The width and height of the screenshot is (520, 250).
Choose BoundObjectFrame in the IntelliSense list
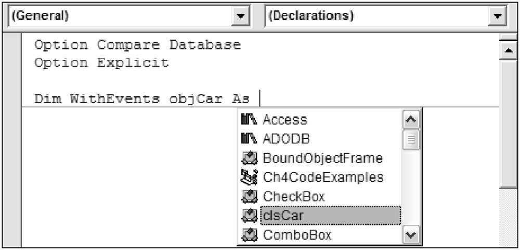322,158
